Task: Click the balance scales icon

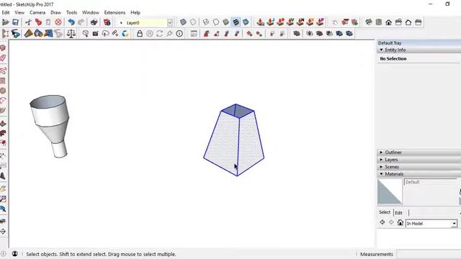Action: (71, 34)
